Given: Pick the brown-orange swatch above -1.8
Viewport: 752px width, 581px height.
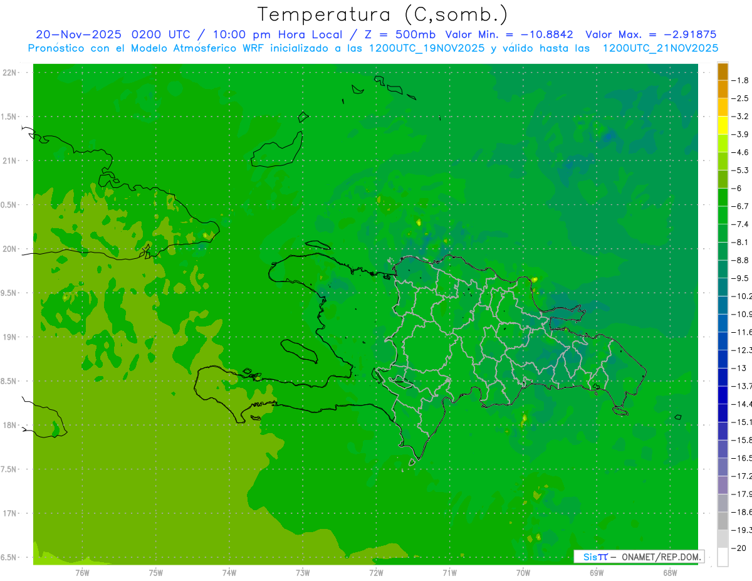Looking at the screenshot, I should point(723,71).
